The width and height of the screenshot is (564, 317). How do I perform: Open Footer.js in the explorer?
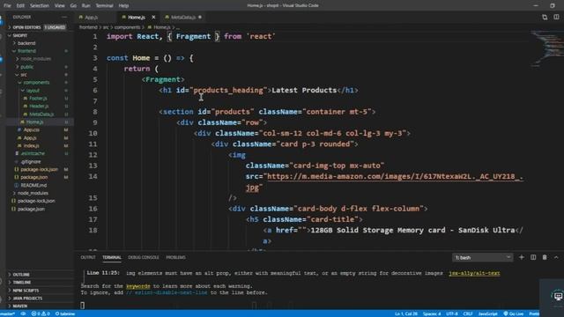39,99
